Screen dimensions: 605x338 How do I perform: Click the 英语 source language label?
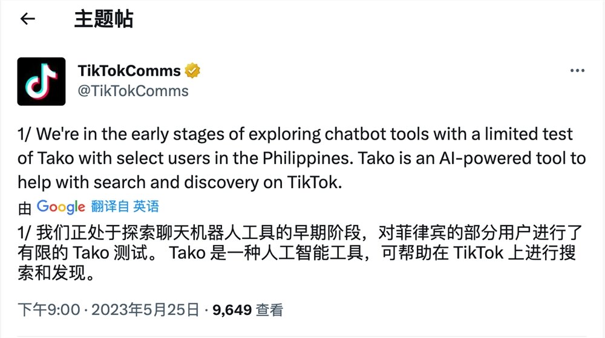pyautogui.click(x=146, y=207)
